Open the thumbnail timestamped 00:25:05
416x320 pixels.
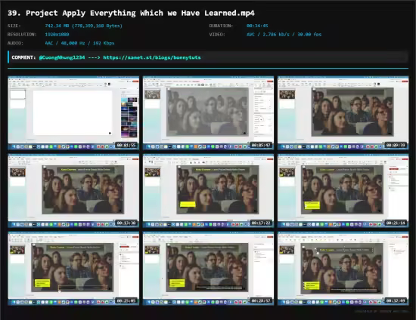coord(73,269)
